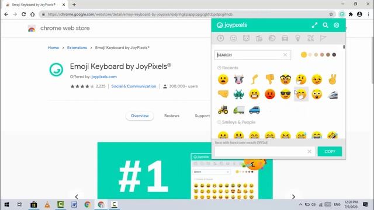The image size is (374, 210).
Task: Open a new browser tab
Action: point(74,5)
